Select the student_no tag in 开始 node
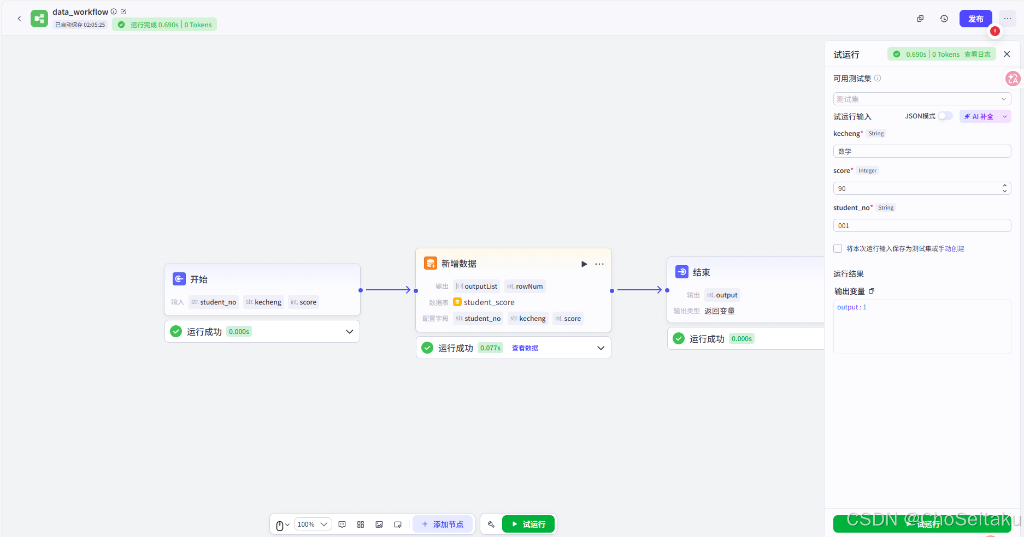1024x537 pixels. [214, 302]
